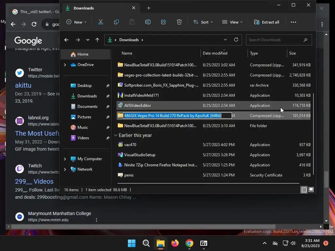Open Chrome three-dot menu in browser window
The image size is (335, 251).
tap(322, 24)
